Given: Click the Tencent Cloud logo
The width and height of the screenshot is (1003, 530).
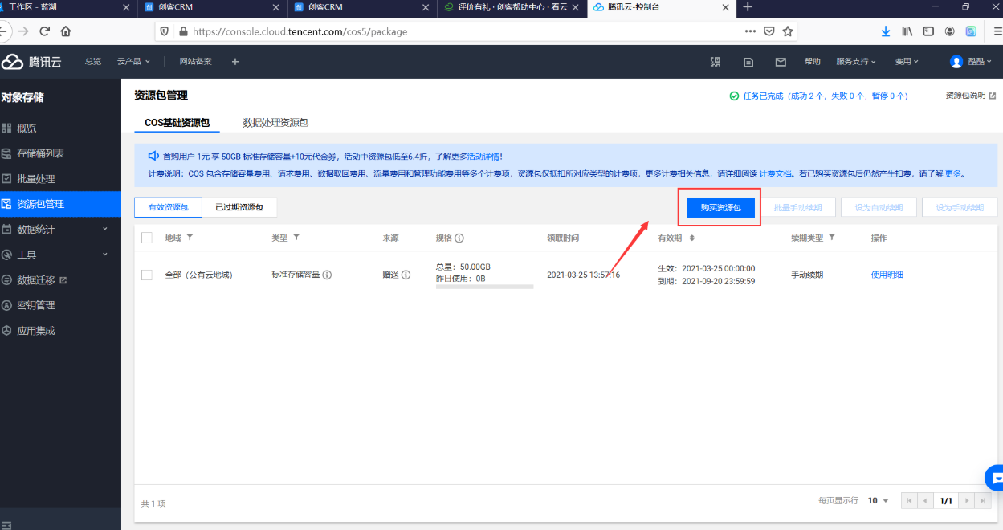Looking at the screenshot, I should click(x=32, y=62).
